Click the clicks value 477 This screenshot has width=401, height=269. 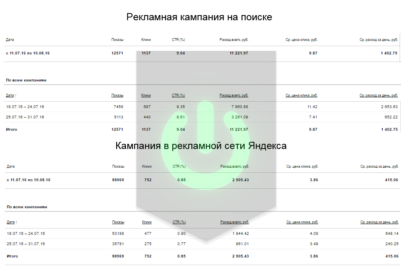[148, 234]
